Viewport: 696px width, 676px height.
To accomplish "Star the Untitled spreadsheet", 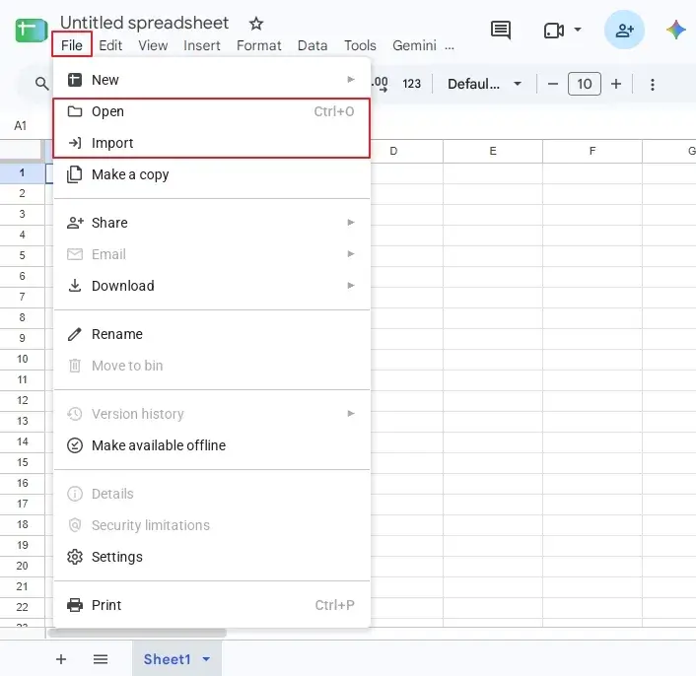I will coord(256,24).
